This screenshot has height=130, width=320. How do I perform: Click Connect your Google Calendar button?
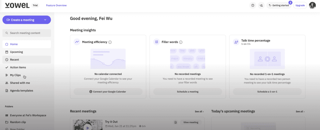click(x=108, y=92)
